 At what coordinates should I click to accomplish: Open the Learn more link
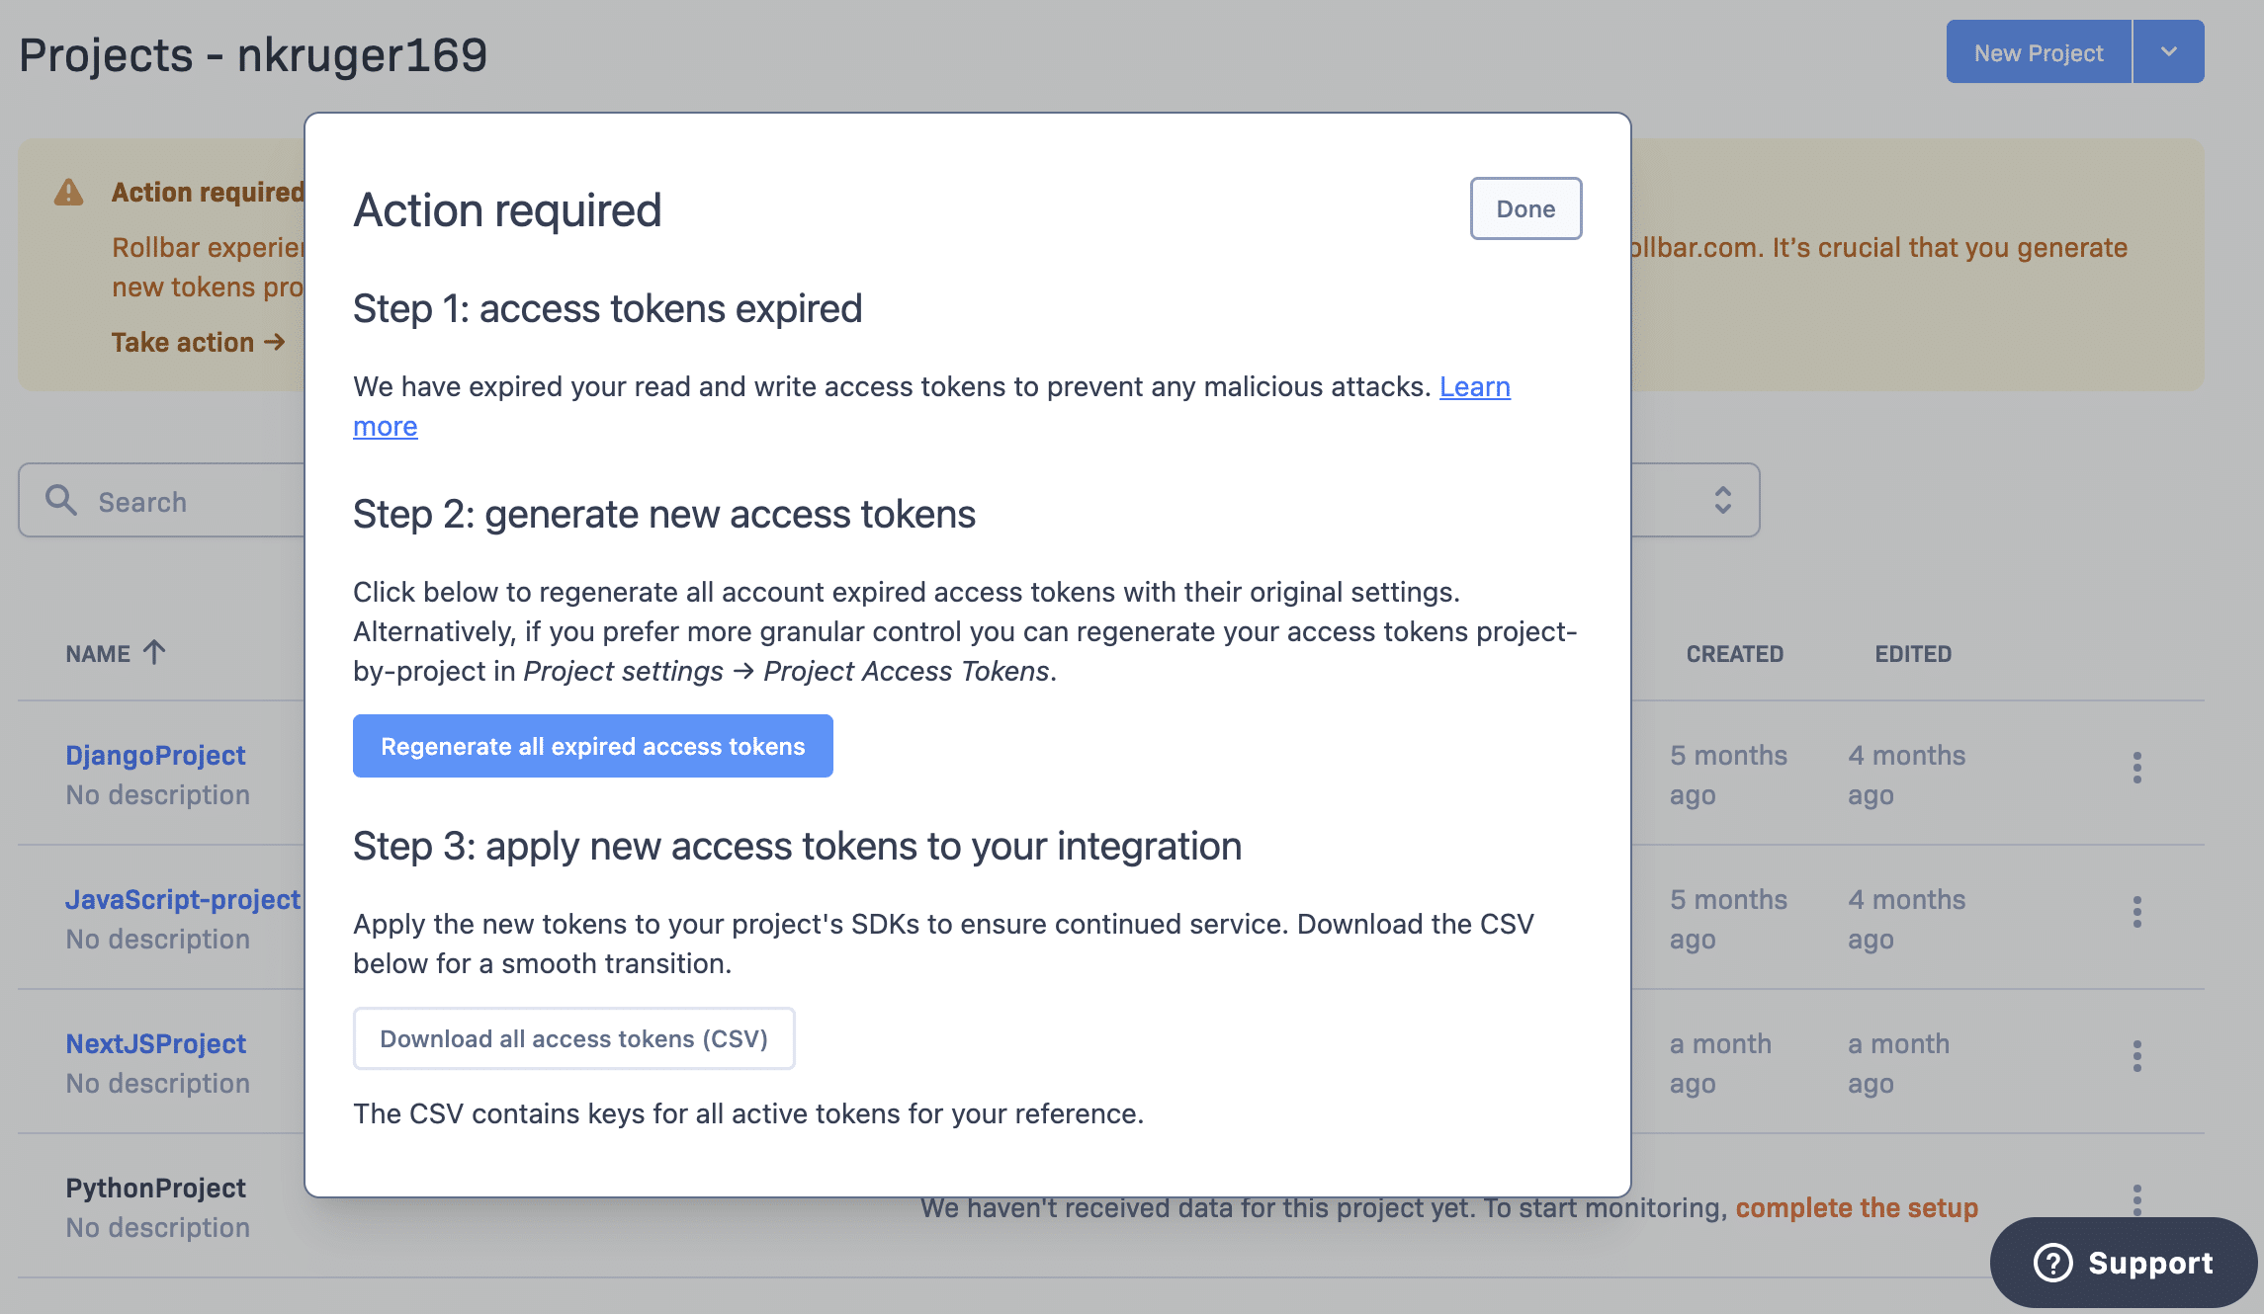point(1474,386)
